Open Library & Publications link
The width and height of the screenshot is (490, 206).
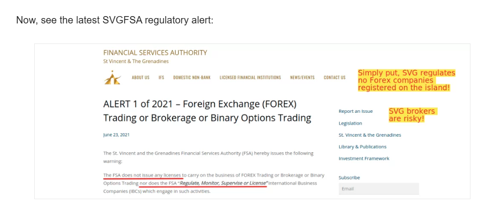[x=362, y=147]
